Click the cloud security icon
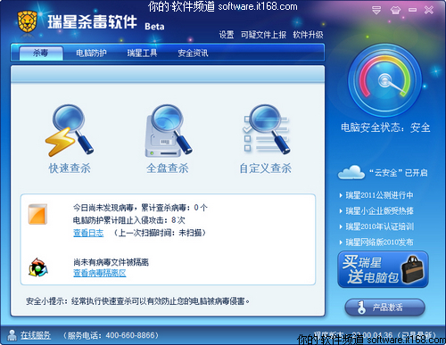 coord(351,172)
